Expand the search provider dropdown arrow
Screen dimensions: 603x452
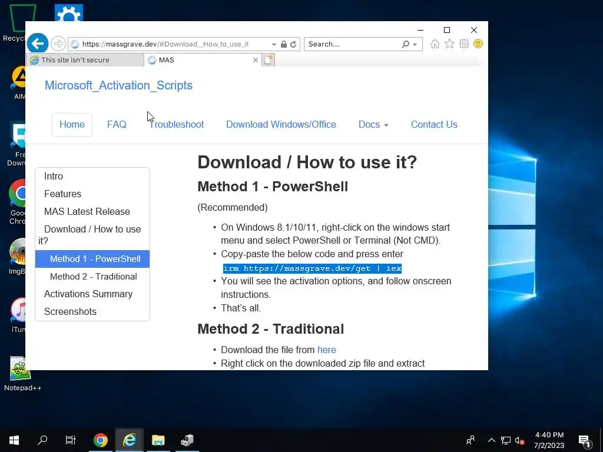[x=415, y=45]
